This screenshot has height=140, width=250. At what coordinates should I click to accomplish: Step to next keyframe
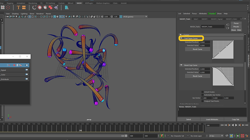coord(240,125)
